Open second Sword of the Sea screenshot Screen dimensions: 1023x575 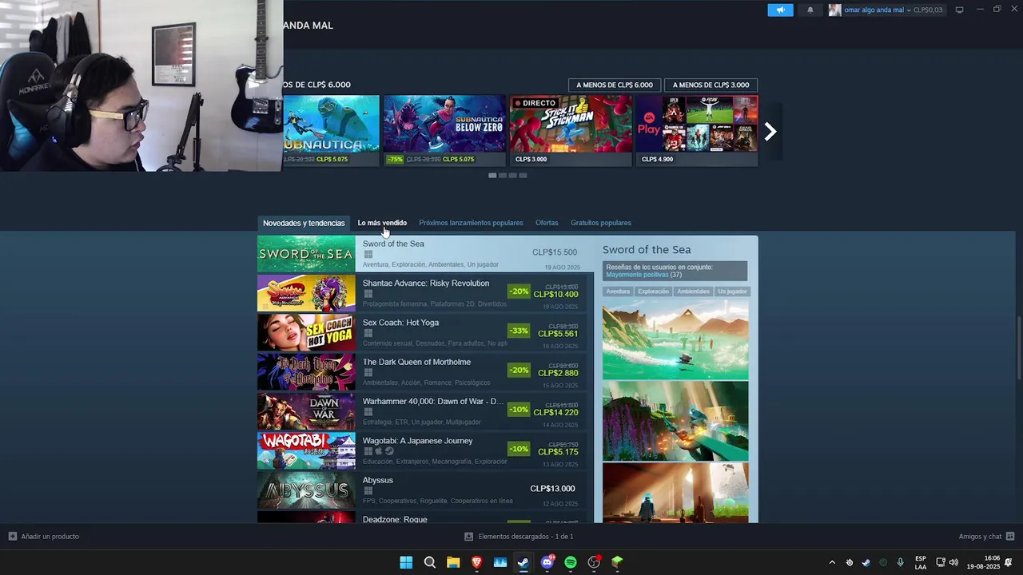[675, 421]
